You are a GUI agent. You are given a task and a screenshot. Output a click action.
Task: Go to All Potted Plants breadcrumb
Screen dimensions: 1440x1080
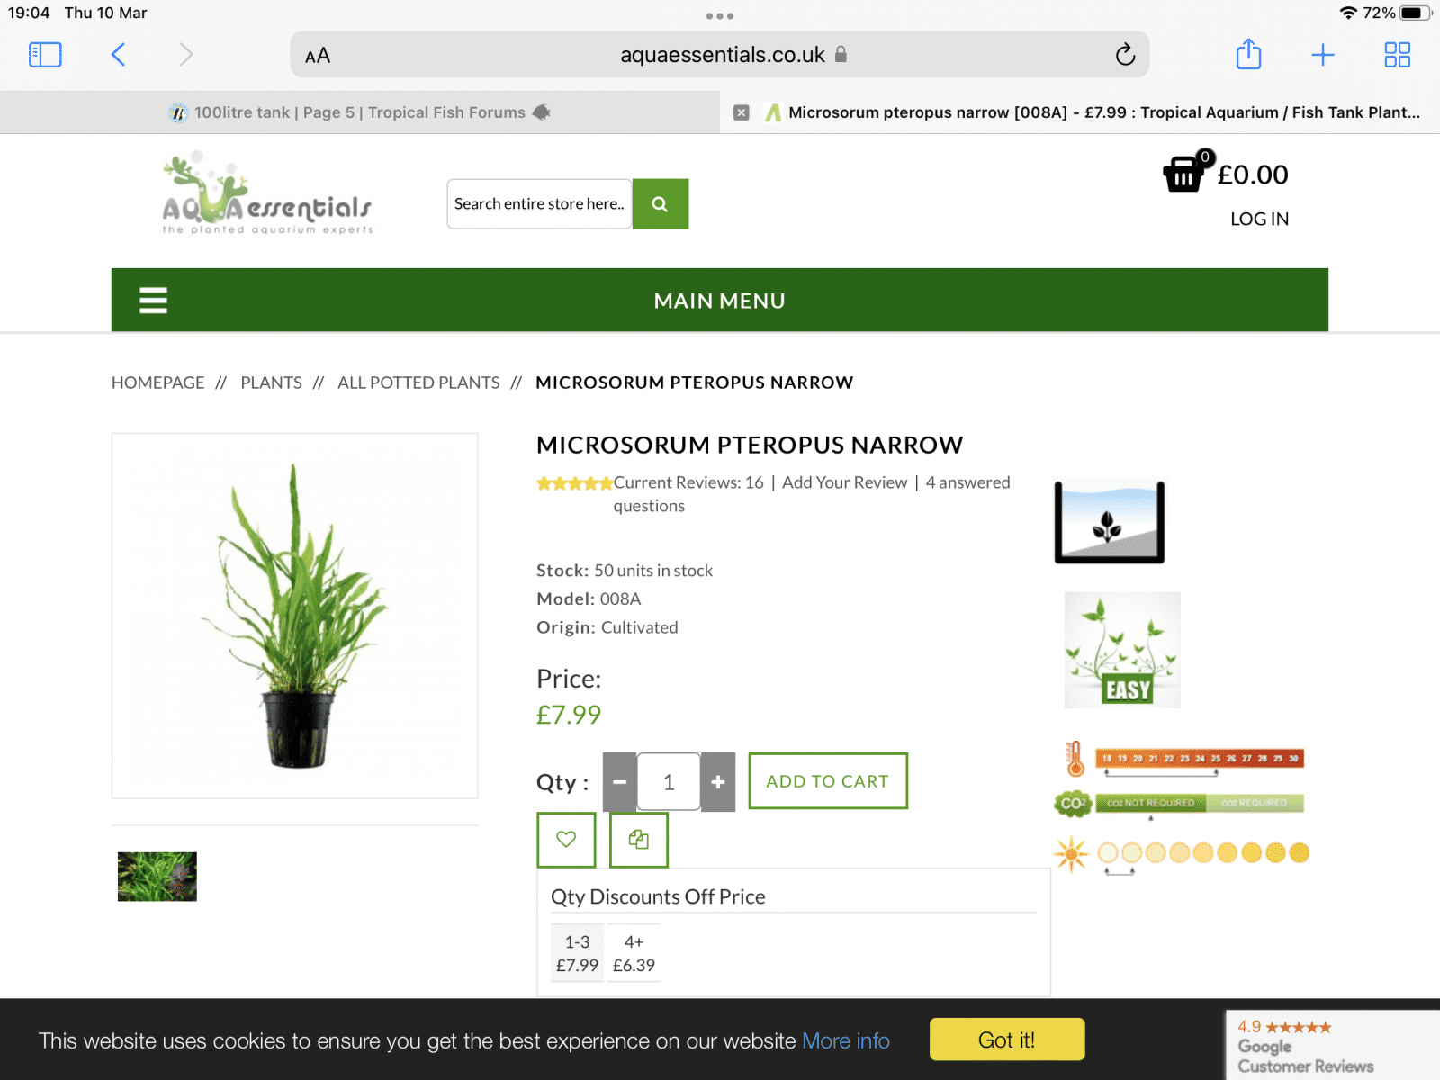click(x=418, y=382)
